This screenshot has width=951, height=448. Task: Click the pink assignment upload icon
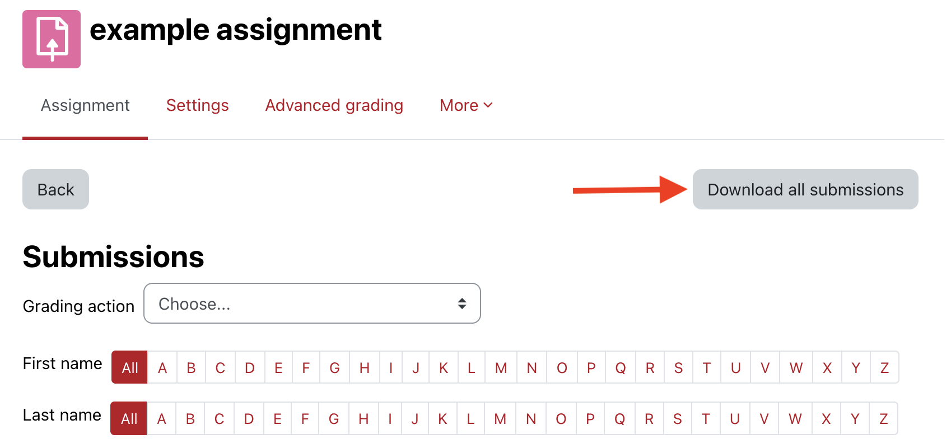coord(52,39)
